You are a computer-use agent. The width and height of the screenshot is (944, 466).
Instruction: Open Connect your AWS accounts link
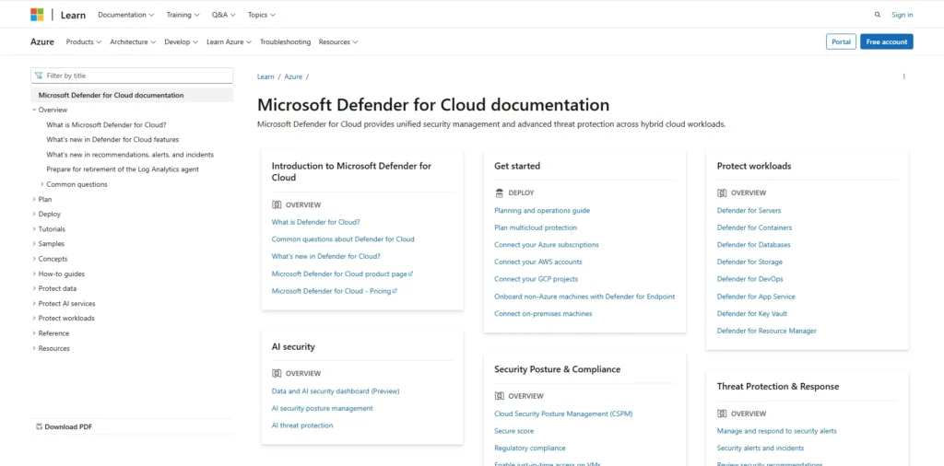538,262
